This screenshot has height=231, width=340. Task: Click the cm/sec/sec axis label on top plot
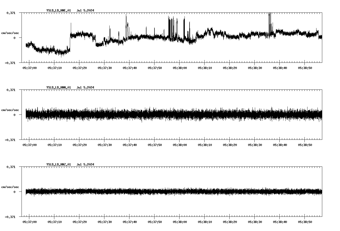coord(10,33)
